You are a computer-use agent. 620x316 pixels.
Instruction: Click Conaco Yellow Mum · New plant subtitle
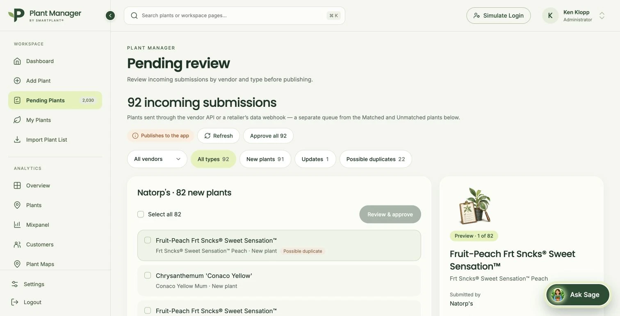point(196,286)
